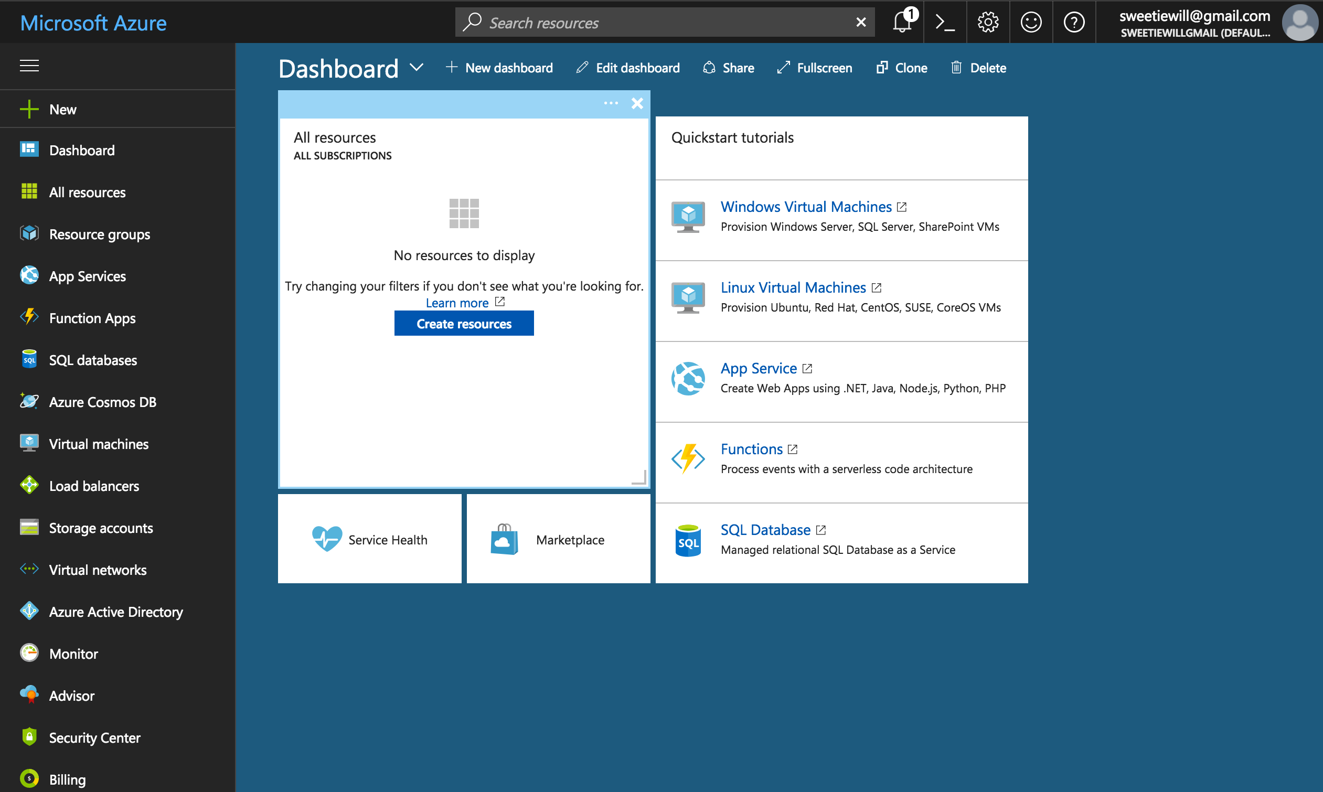Click the Functions lightning icon in tutorials
This screenshot has height=792, width=1323.
tap(688, 459)
